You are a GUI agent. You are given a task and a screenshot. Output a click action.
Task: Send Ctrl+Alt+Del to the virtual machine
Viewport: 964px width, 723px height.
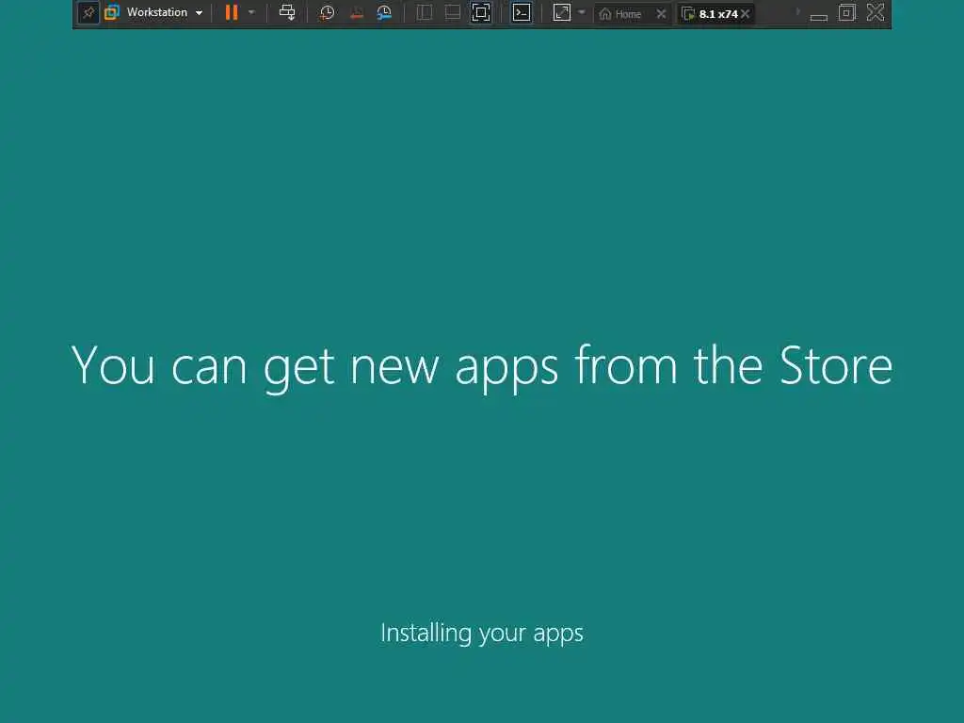[287, 13]
